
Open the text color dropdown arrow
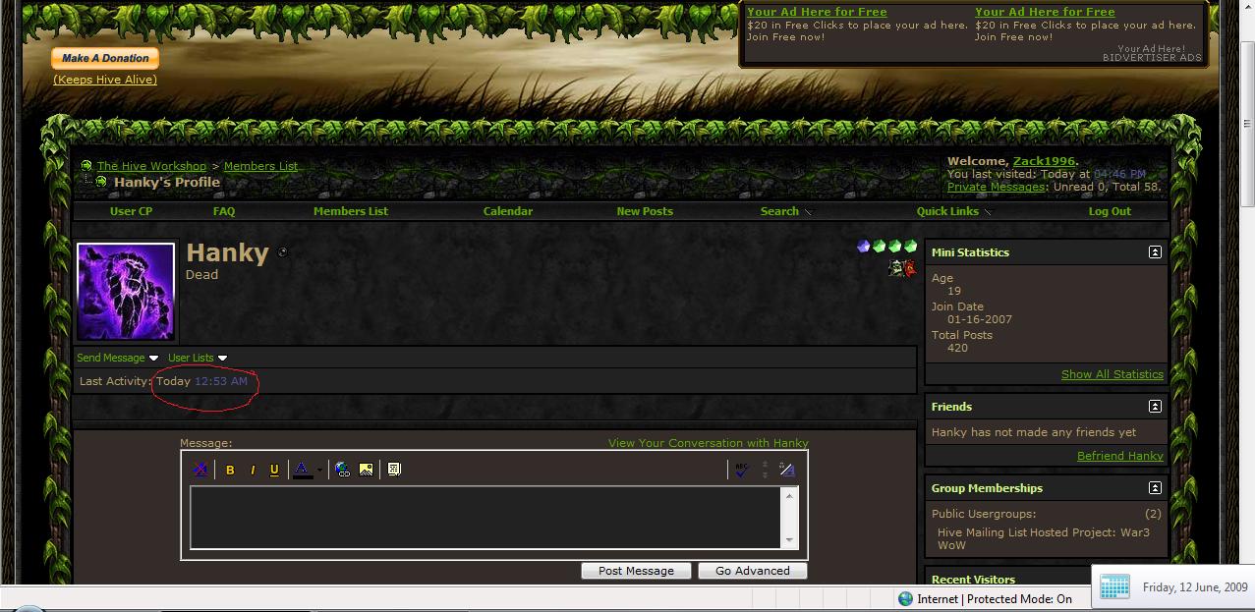point(319,470)
